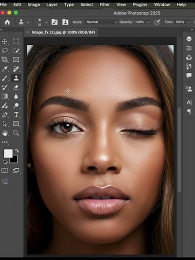Select the Dodge tool
The image size is (195, 260).
pos(16,105)
